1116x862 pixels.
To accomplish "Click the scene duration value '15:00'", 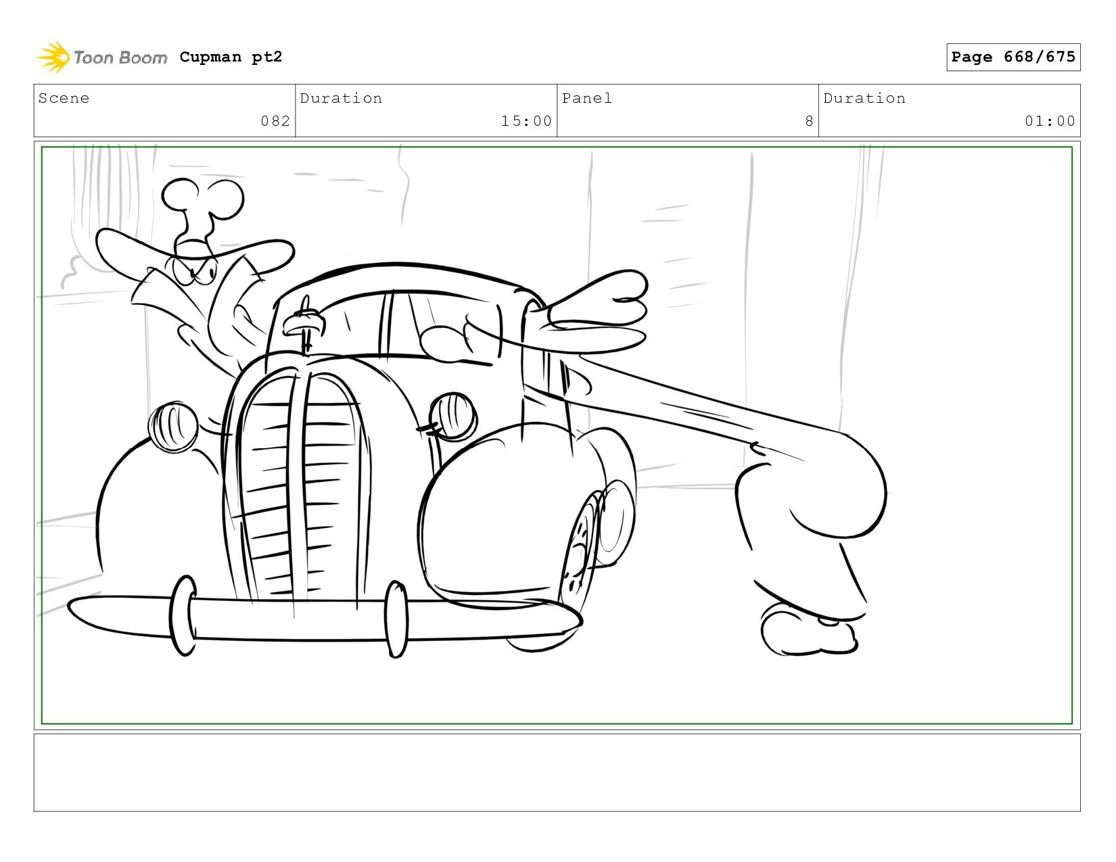I will pyautogui.click(x=526, y=121).
